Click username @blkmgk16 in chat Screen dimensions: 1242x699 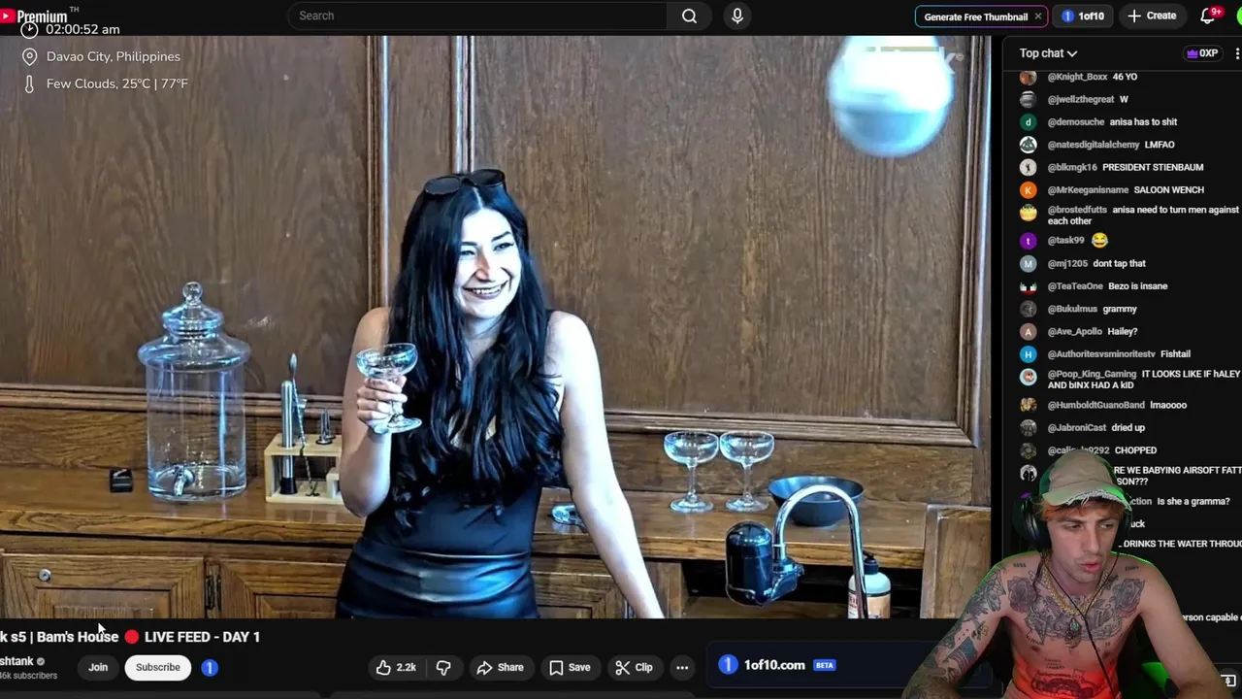coord(1072,167)
